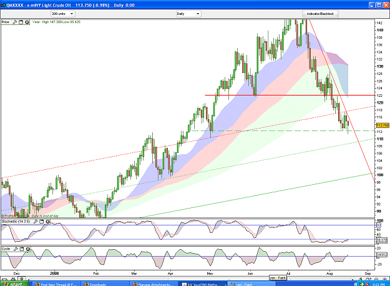Click the blue arrow tray expand icon
Image resolution: width=390 pixels, height=286 pixels.
356,284
